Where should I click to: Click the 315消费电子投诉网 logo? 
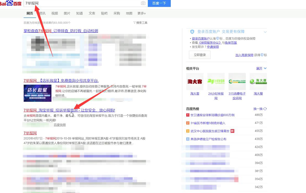[x=237, y=82]
